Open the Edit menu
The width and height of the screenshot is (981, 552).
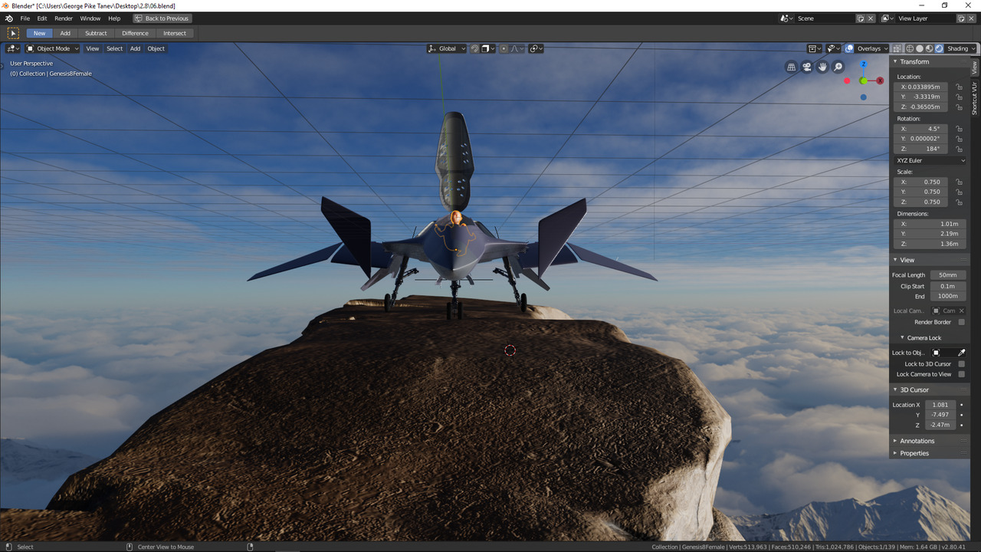point(42,18)
